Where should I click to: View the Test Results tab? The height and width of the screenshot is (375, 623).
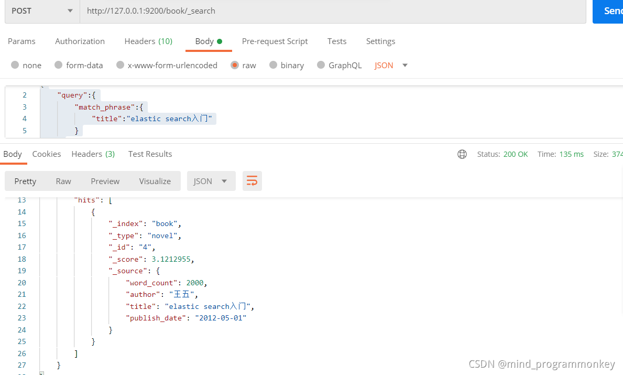(150, 154)
